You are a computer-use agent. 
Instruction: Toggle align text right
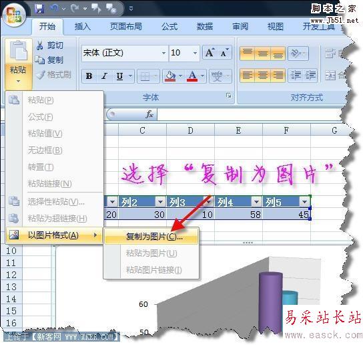click(x=278, y=76)
